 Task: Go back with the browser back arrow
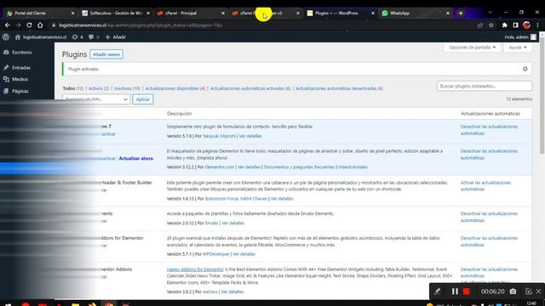pos(8,25)
